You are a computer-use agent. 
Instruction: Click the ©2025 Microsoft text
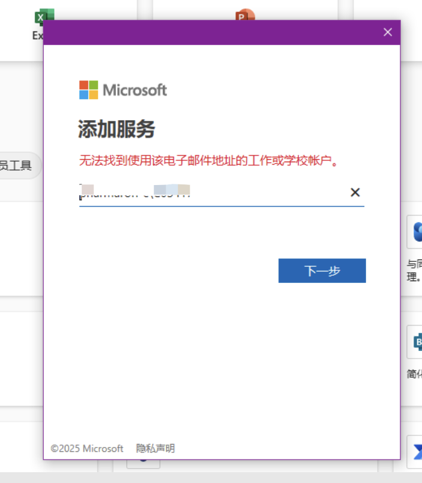tap(87, 448)
